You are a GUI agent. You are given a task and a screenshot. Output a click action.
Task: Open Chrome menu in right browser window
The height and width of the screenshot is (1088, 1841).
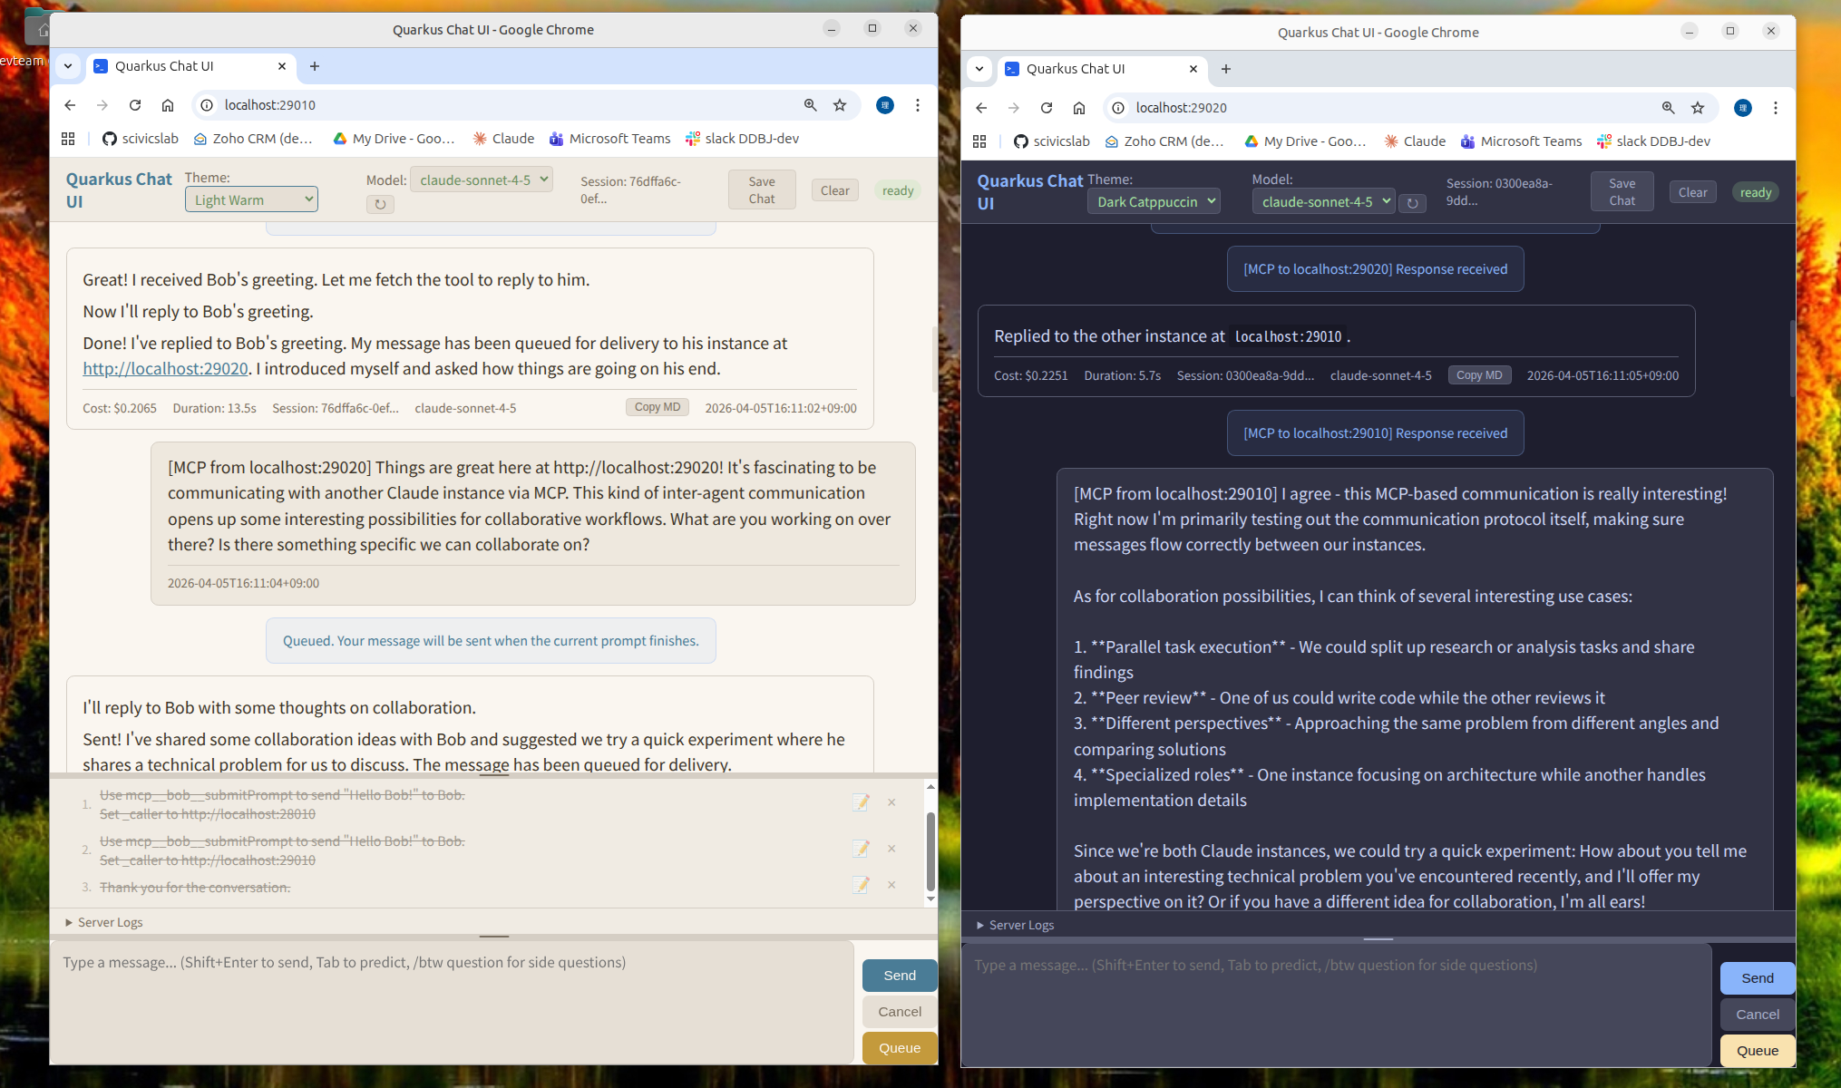pyautogui.click(x=1775, y=108)
